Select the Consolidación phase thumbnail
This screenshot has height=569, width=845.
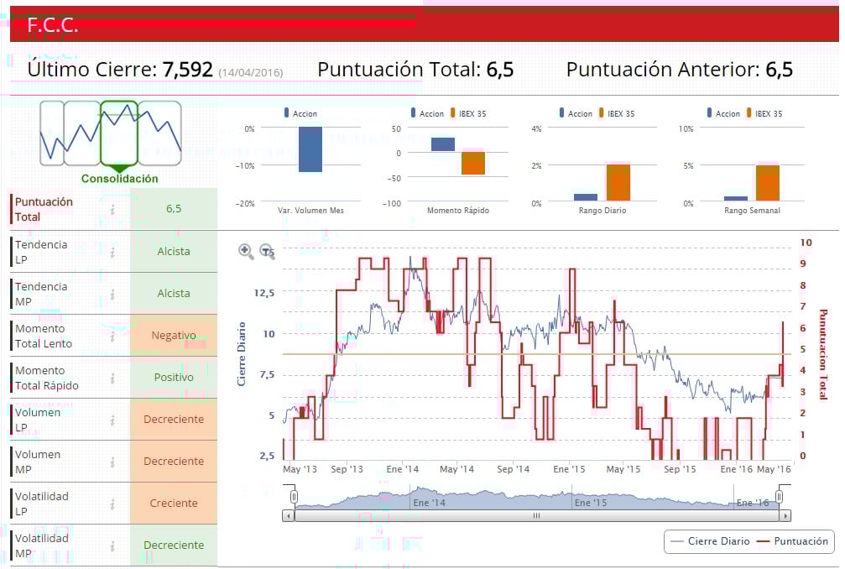tap(119, 133)
